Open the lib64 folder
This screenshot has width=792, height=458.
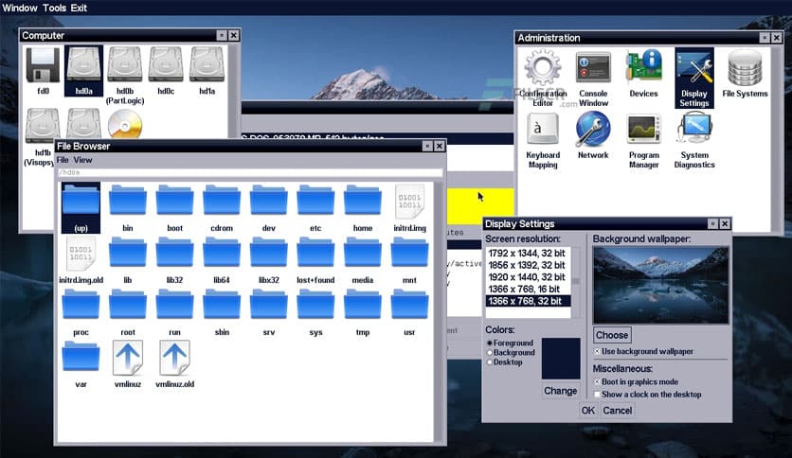tap(222, 260)
